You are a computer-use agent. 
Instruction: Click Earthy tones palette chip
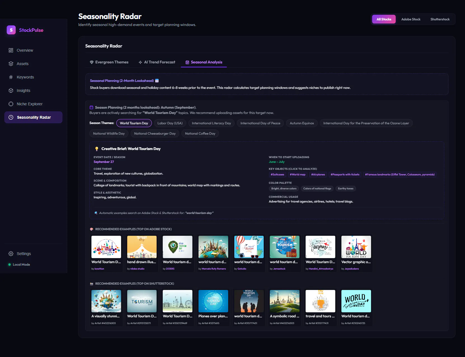click(x=346, y=189)
